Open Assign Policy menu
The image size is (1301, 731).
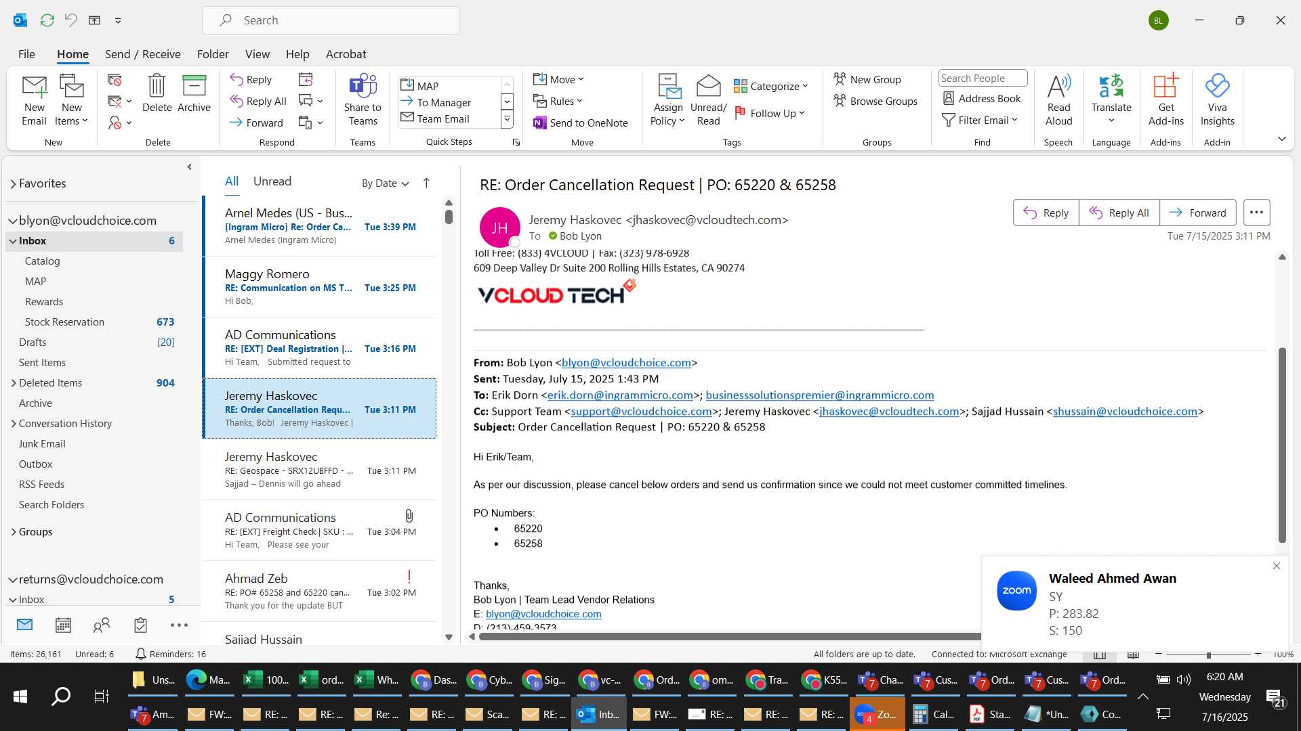[x=668, y=100]
